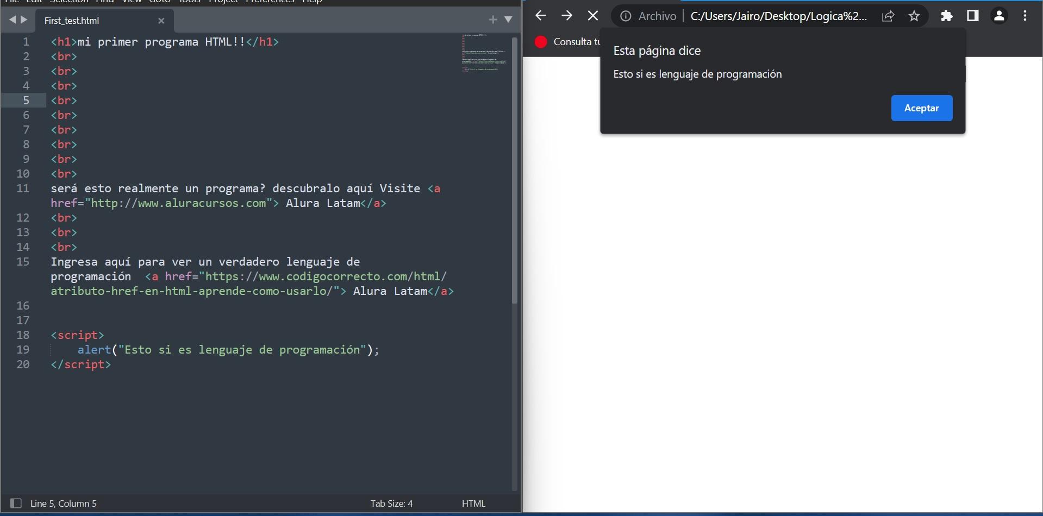Image resolution: width=1043 pixels, height=516 pixels.
Task: Share this page from the address bar
Action: (x=888, y=16)
